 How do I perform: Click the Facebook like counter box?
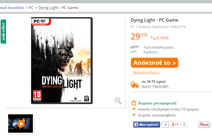tap(165, 125)
